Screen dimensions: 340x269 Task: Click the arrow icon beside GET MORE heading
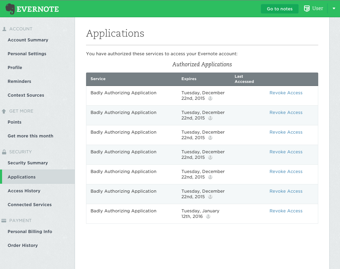click(4, 111)
